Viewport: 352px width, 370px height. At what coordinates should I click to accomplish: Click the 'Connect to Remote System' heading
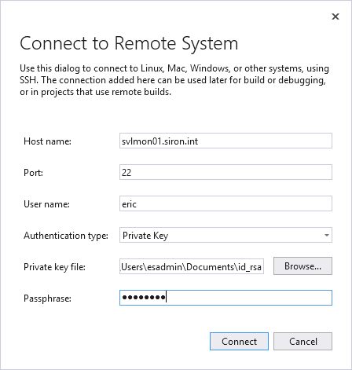(129, 43)
